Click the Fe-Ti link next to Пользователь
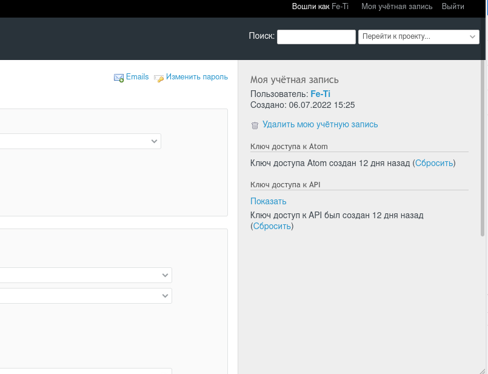The height and width of the screenshot is (374, 488). (x=320, y=94)
